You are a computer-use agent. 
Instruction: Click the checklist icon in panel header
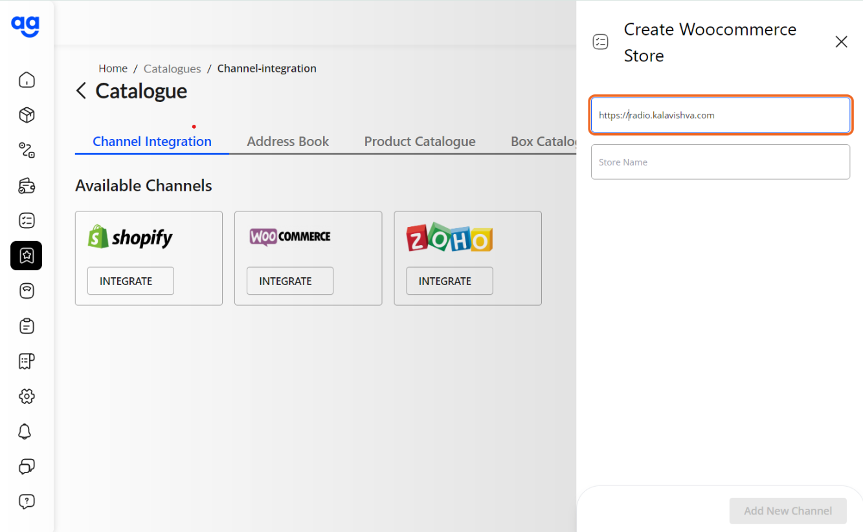601,42
